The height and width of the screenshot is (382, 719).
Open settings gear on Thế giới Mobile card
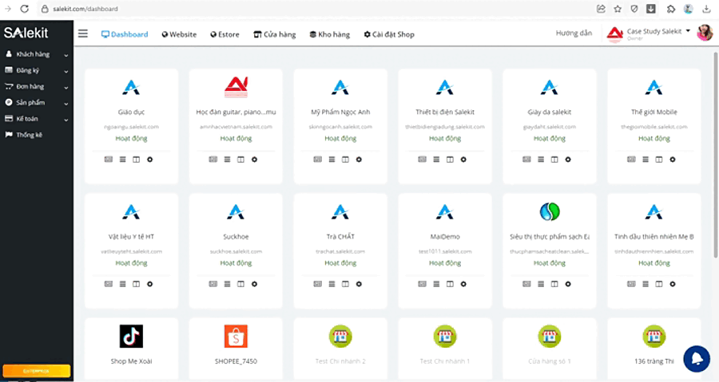673,159
